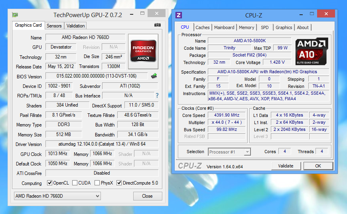Click the OK button in CPU-Z
Image resolution: width=347 pixels, height=214 pixels.
point(318,166)
